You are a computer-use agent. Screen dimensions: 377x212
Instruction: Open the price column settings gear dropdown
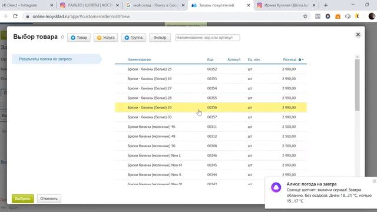(301, 59)
